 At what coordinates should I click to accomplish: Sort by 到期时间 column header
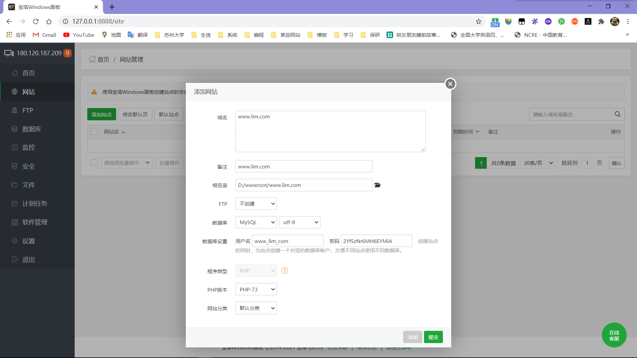click(466, 132)
